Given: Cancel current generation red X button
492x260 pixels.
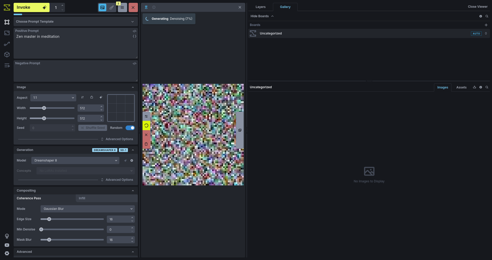Looking at the screenshot, I should click(x=133, y=7).
